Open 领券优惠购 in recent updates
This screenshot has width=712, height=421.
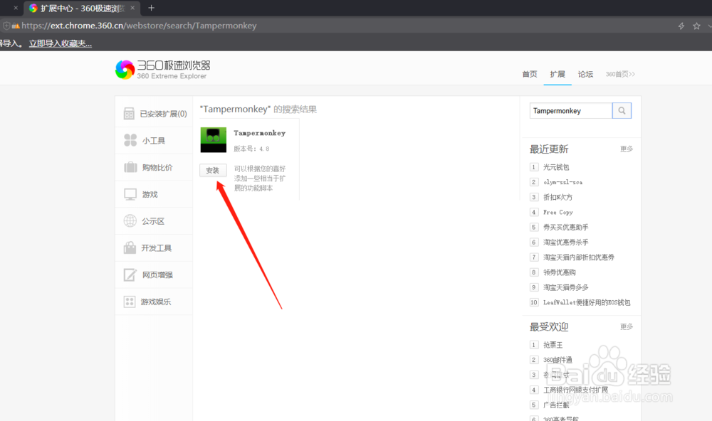[560, 272]
